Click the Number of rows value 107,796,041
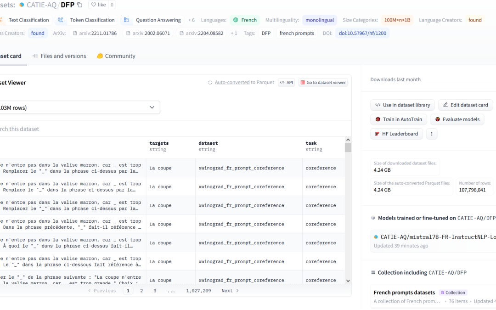 (x=472, y=190)
